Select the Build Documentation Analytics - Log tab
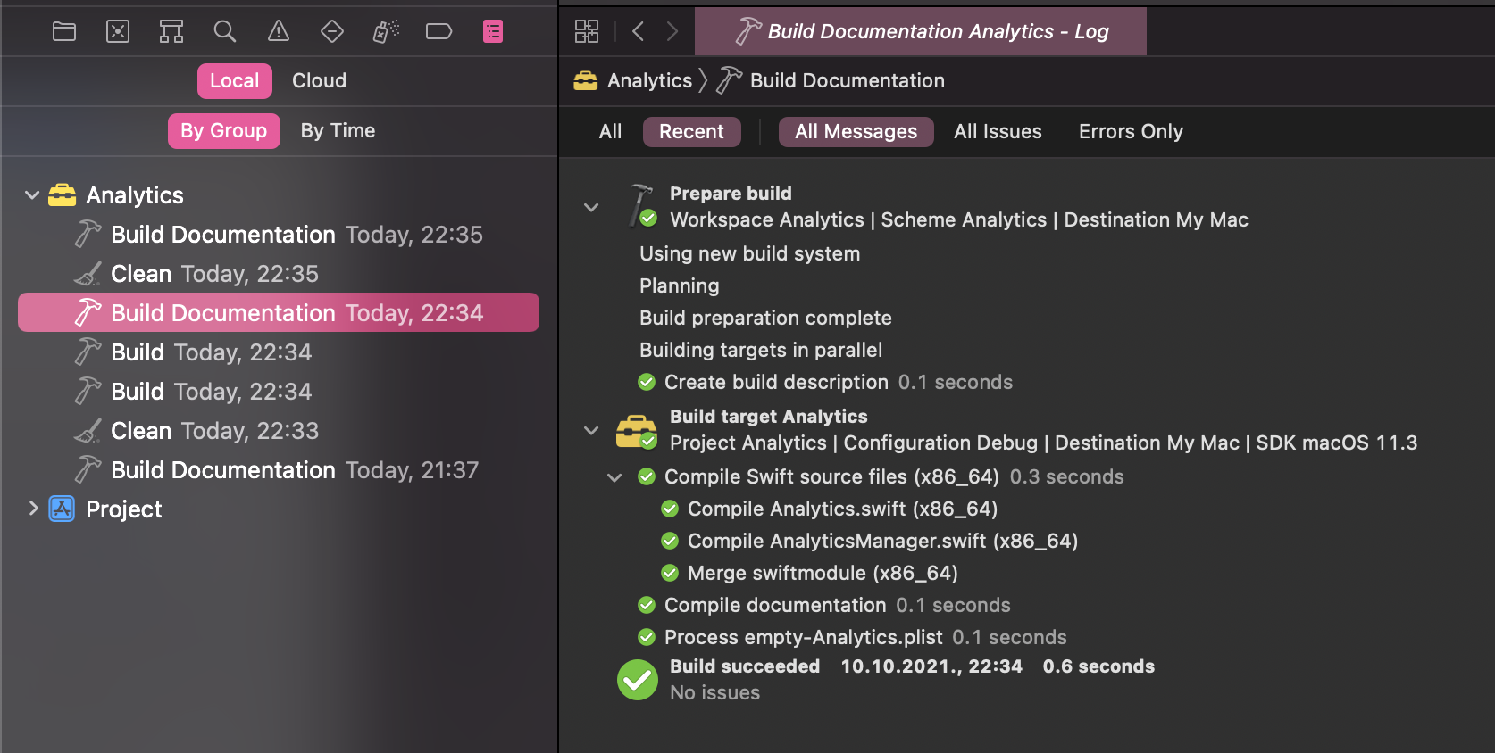Screen dimensions: 1495x753 point(920,32)
